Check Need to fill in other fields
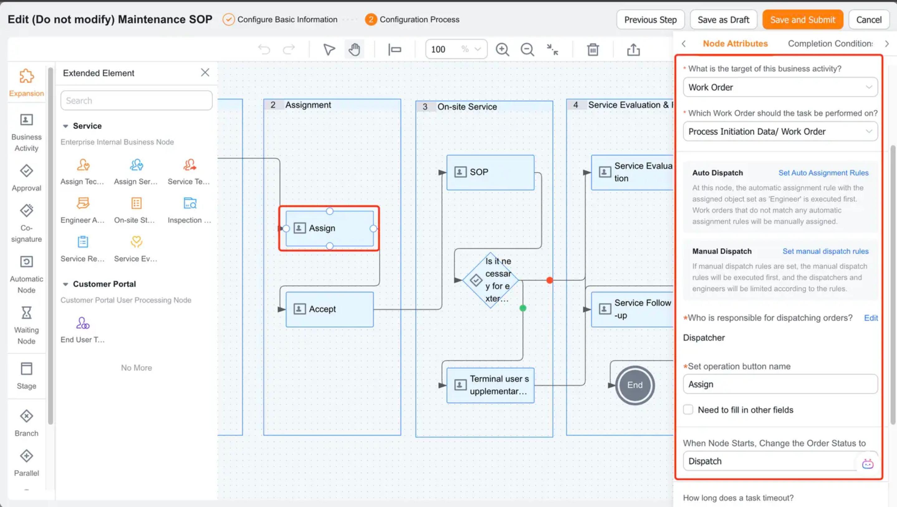897x507 pixels. [688, 410]
